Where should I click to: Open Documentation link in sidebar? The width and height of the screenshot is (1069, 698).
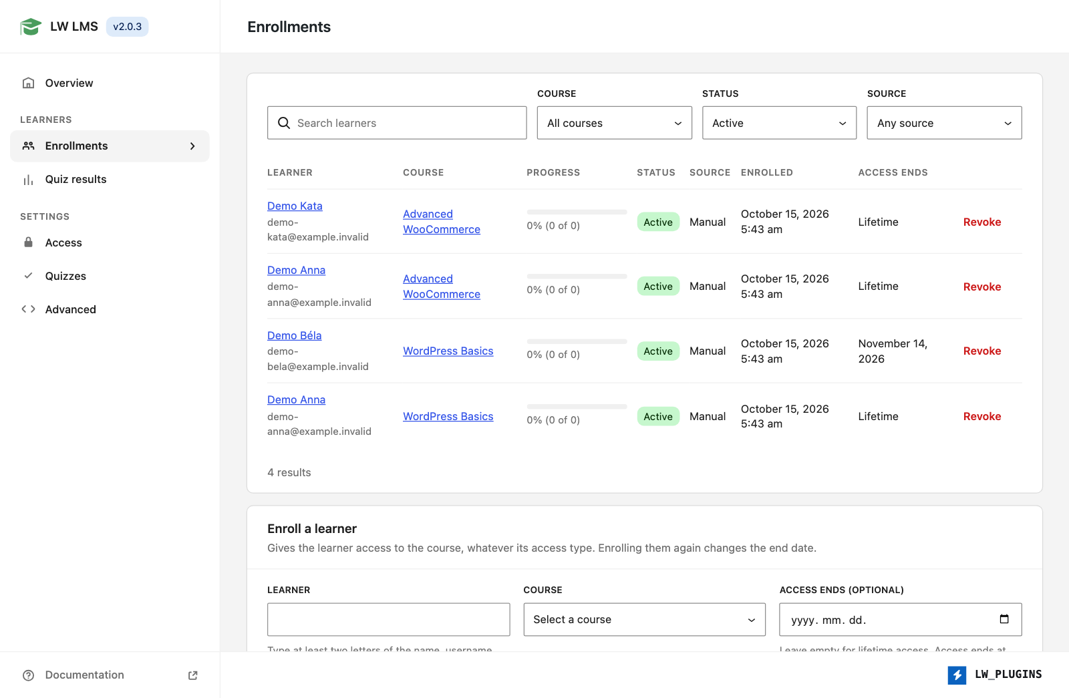tap(110, 675)
